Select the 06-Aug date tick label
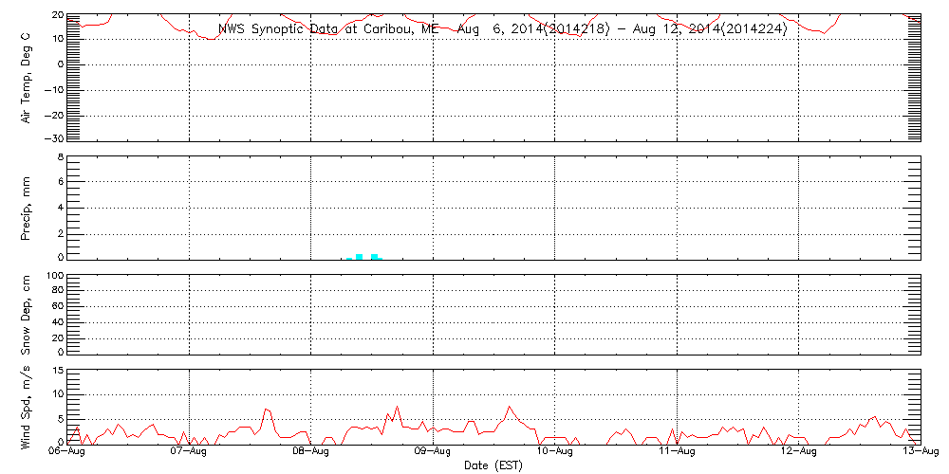Screen dimensions: 949x474 [x=67, y=452]
